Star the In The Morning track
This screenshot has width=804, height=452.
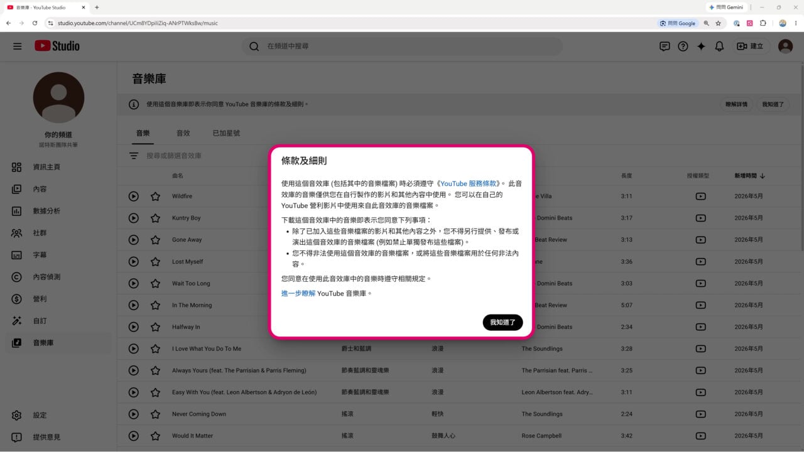click(155, 305)
